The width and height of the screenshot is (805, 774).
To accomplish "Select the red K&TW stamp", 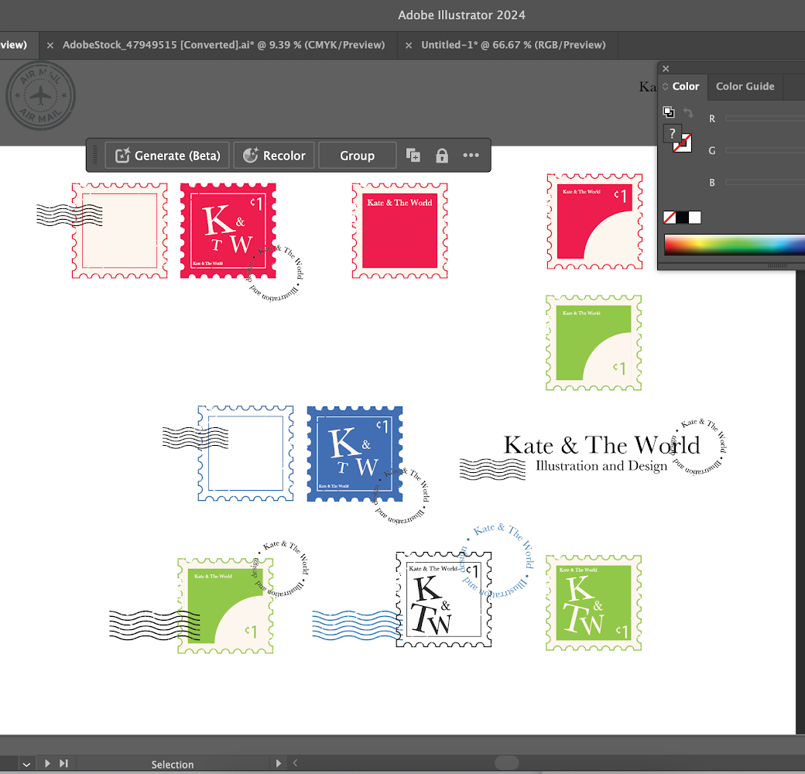I will [x=228, y=231].
